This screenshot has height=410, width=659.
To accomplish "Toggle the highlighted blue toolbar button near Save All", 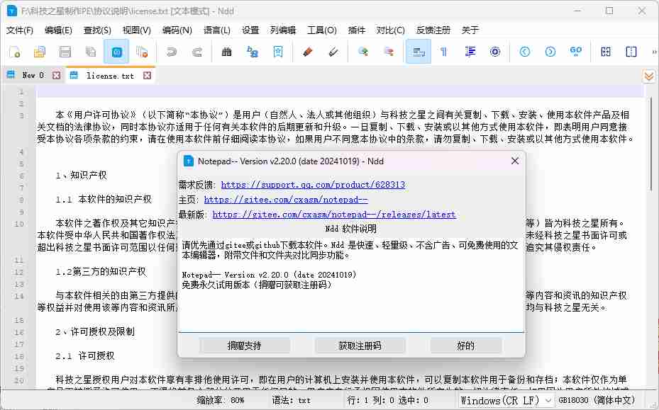I will pos(116,52).
